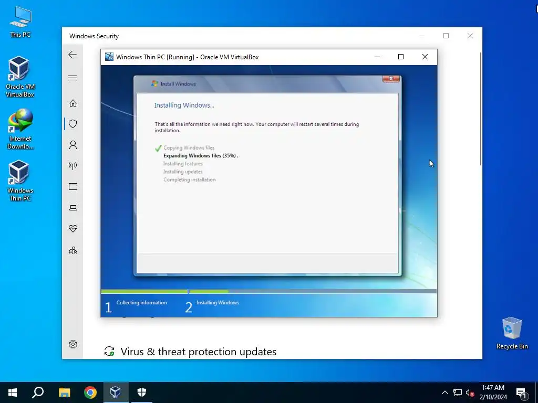This screenshot has width=538, height=403.
Task: Close the Windows Thin PC VirtualBox window
Action: point(425,57)
